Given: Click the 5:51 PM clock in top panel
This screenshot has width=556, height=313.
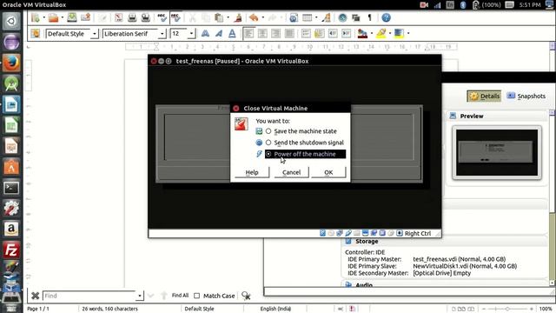Looking at the screenshot, I should (530, 4).
